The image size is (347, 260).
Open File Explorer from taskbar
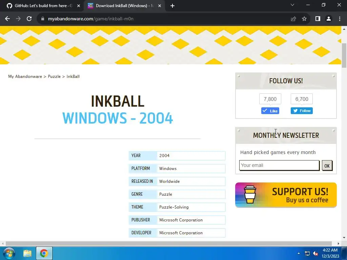pyautogui.click(x=27, y=253)
